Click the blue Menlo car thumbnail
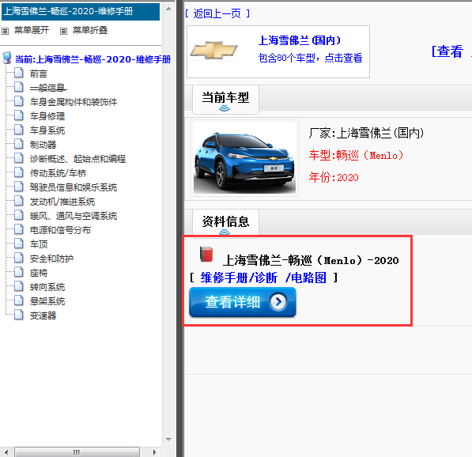The width and height of the screenshot is (472, 457). (x=245, y=158)
